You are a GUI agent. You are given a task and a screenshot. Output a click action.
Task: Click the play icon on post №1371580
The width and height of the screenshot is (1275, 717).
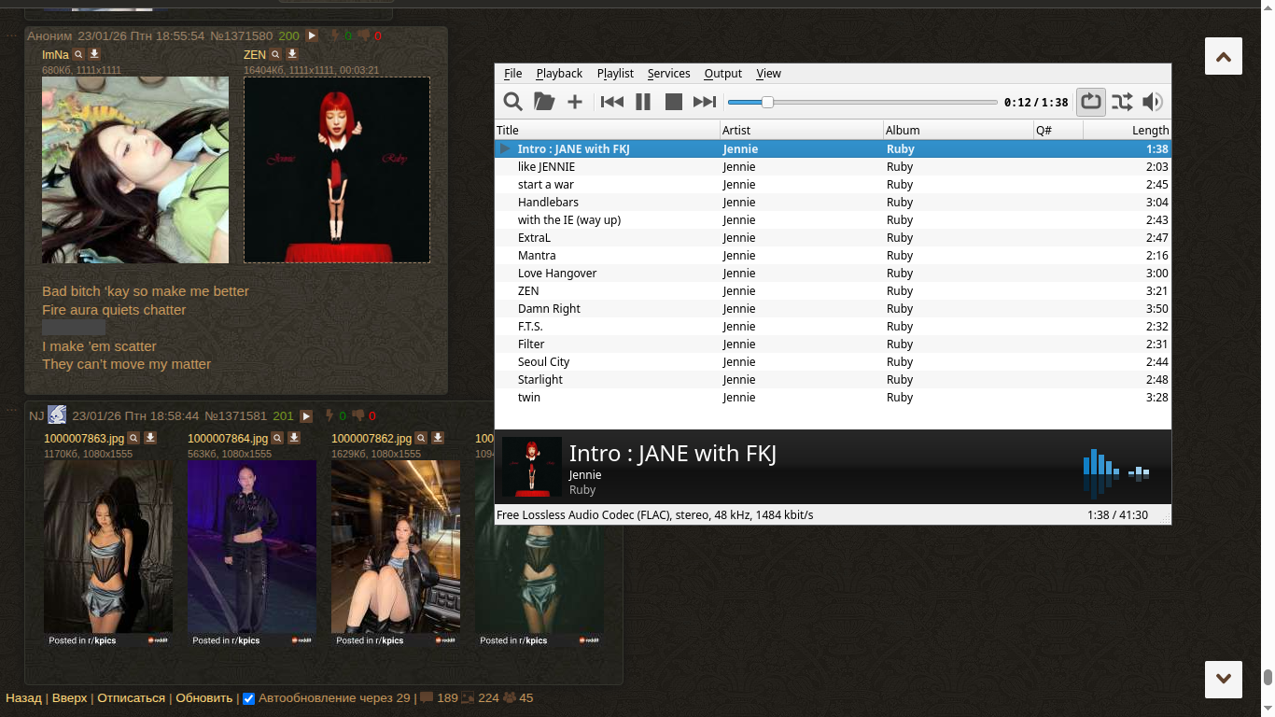pos(312,35)
